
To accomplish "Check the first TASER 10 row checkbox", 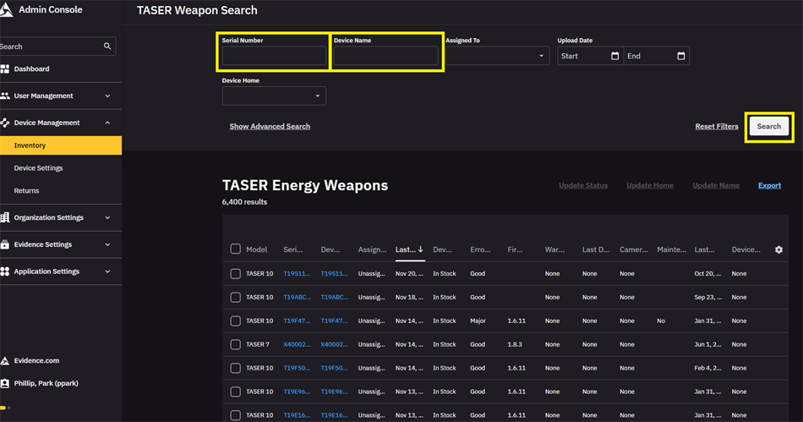I will 235,274.
